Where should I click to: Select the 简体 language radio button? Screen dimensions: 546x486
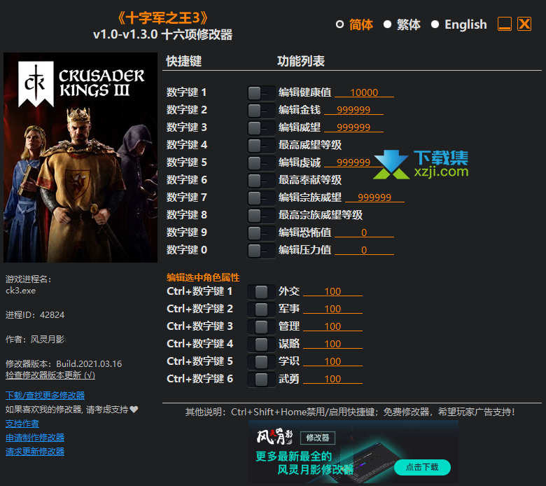[339, 25]
